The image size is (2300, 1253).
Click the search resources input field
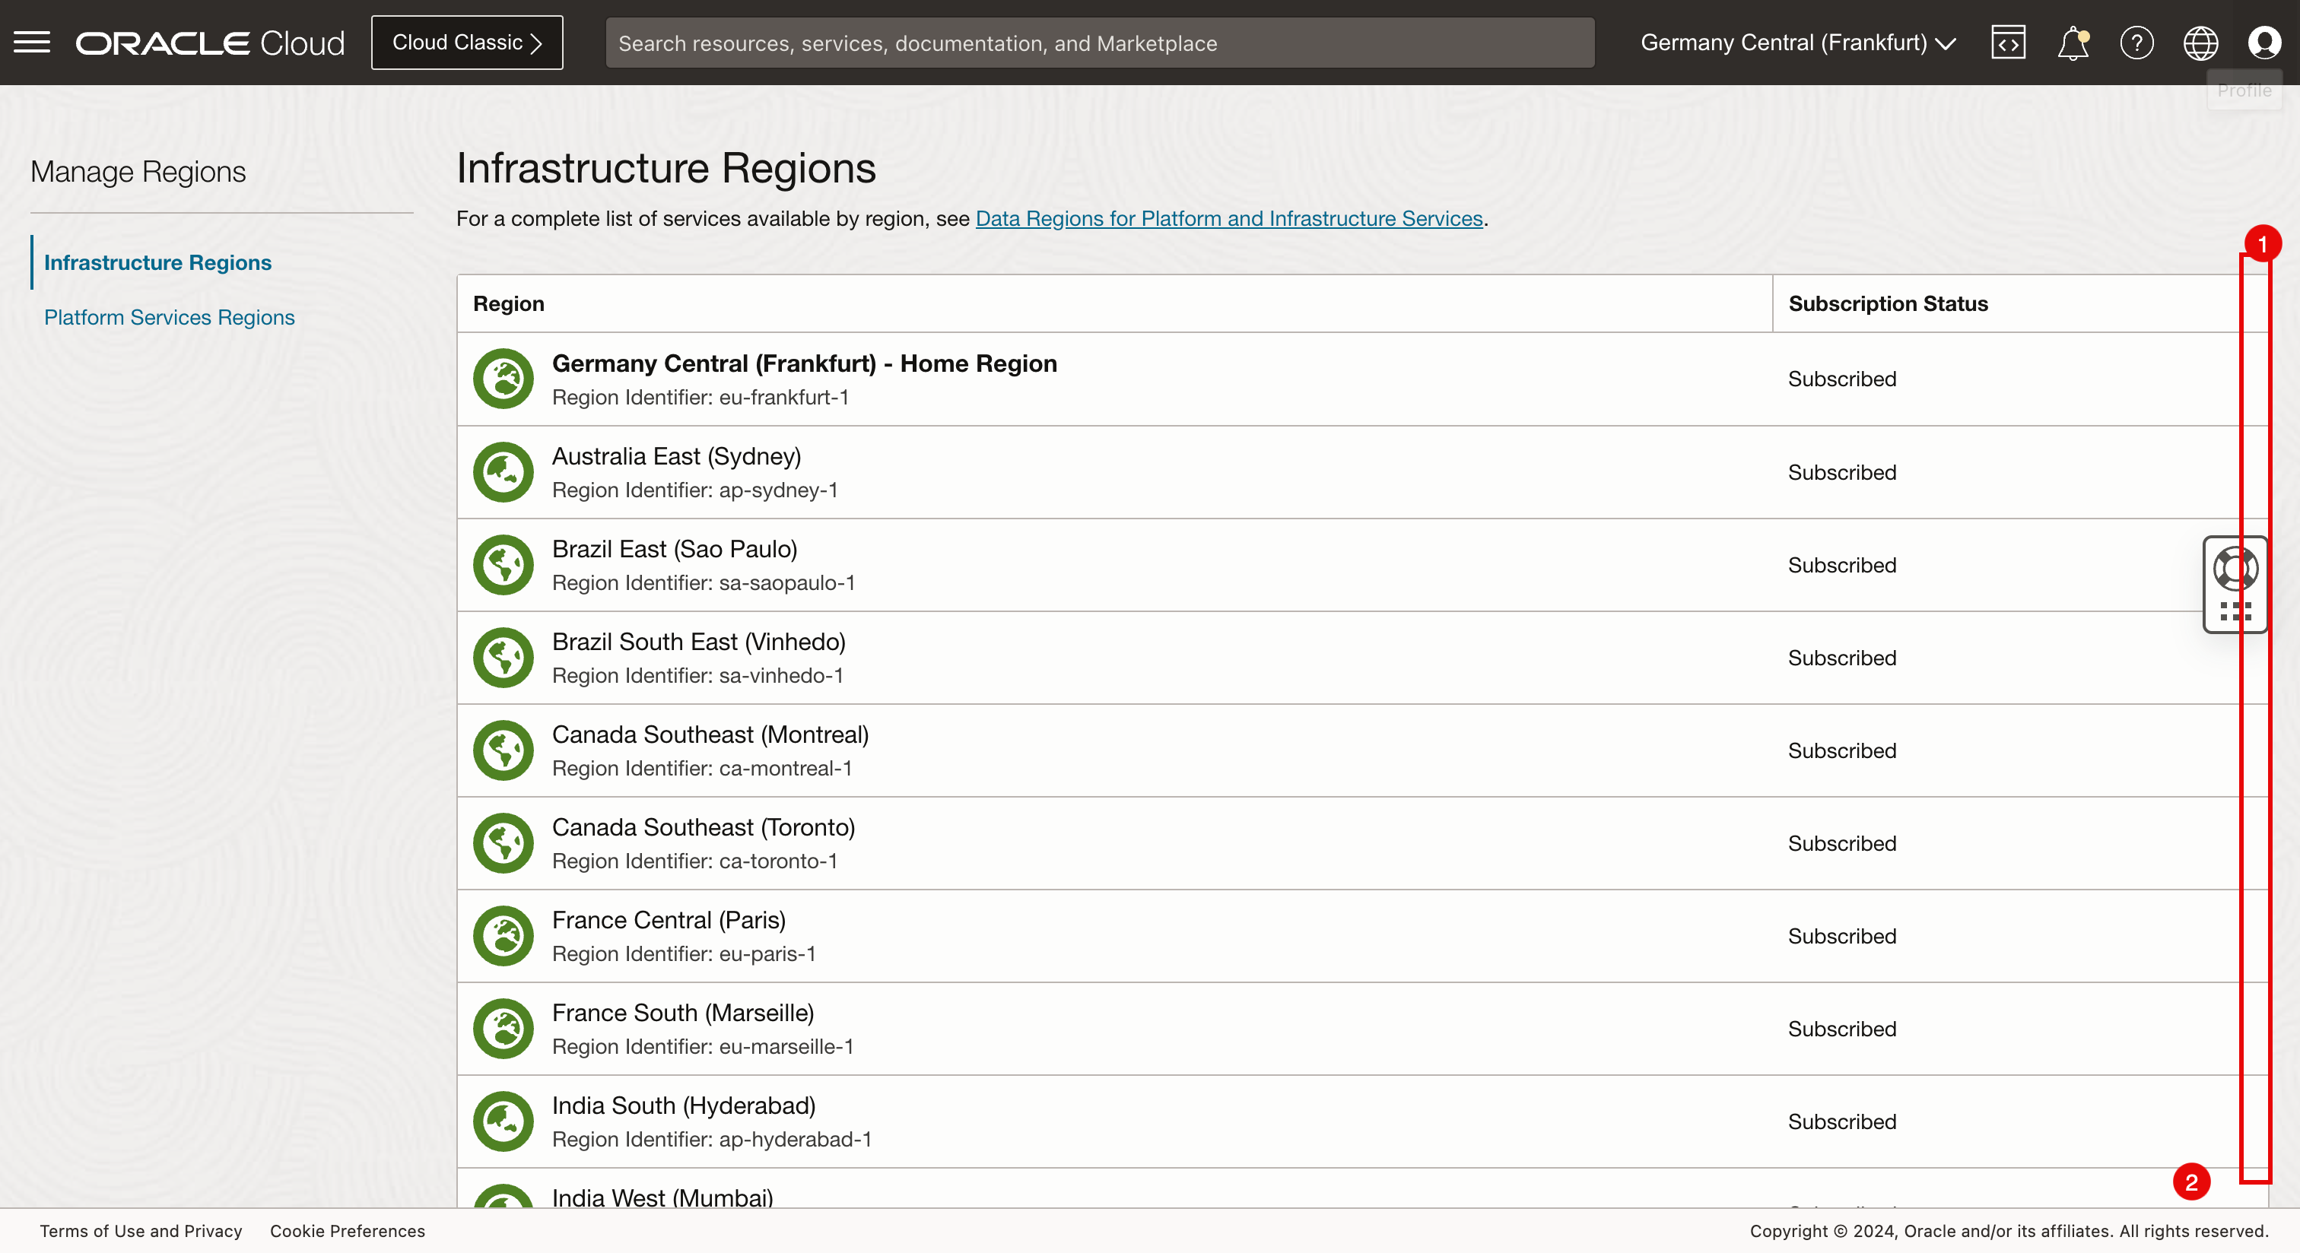coord(1098,43)
